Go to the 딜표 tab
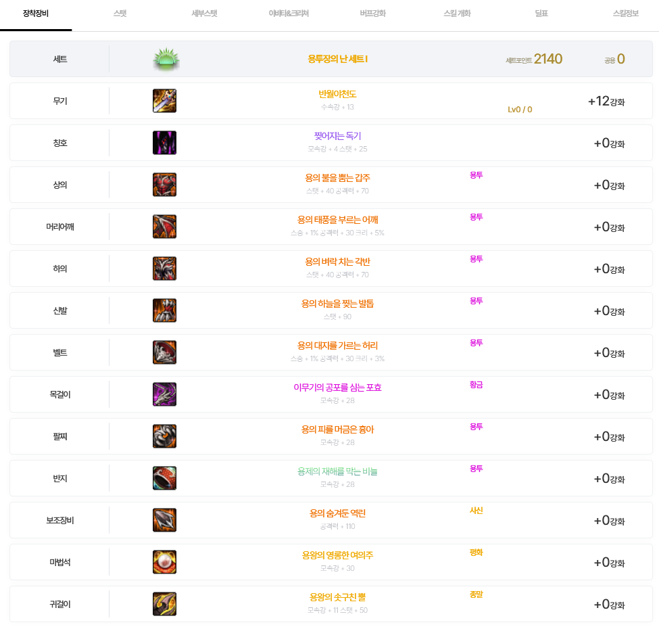The height and width of the screenshot is (631, 659). click(541, 14)
